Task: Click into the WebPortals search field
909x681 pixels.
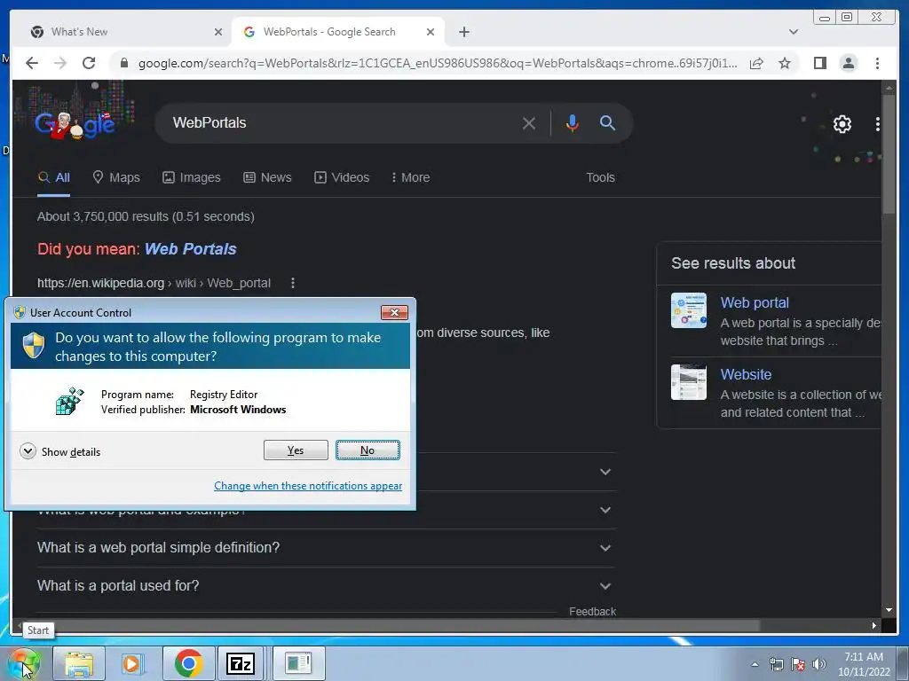Action: (342, 122)
